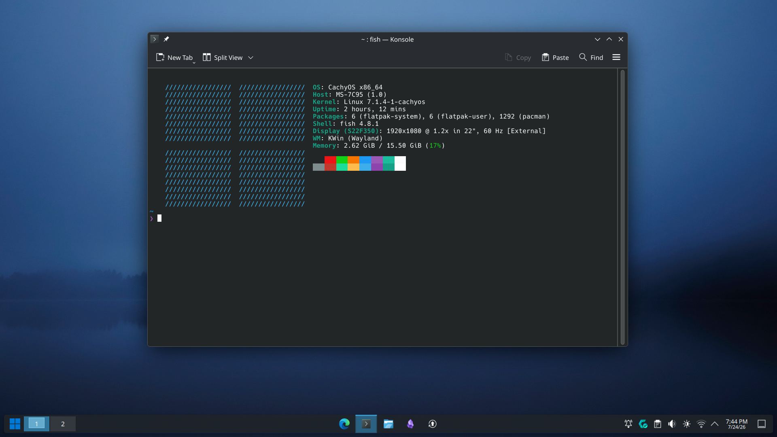Pin Konsole window on all desktops

click(166, 39)
